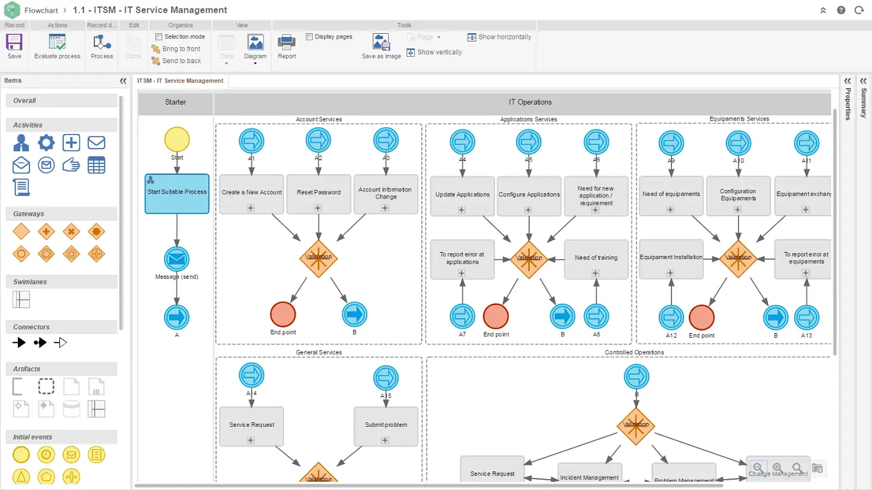The image size is (872, 490).
Task: Select the script scroll activity icon
Action: [x=21, y=188]
